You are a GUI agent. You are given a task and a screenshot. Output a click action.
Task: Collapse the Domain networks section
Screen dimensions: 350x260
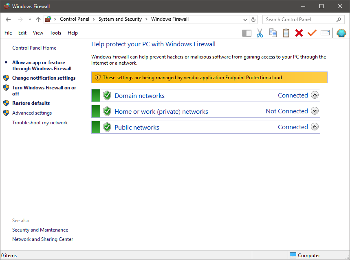(x=315, y=95)
